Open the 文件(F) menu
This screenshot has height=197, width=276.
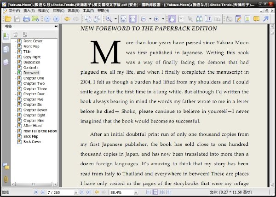tap(14, 11)
